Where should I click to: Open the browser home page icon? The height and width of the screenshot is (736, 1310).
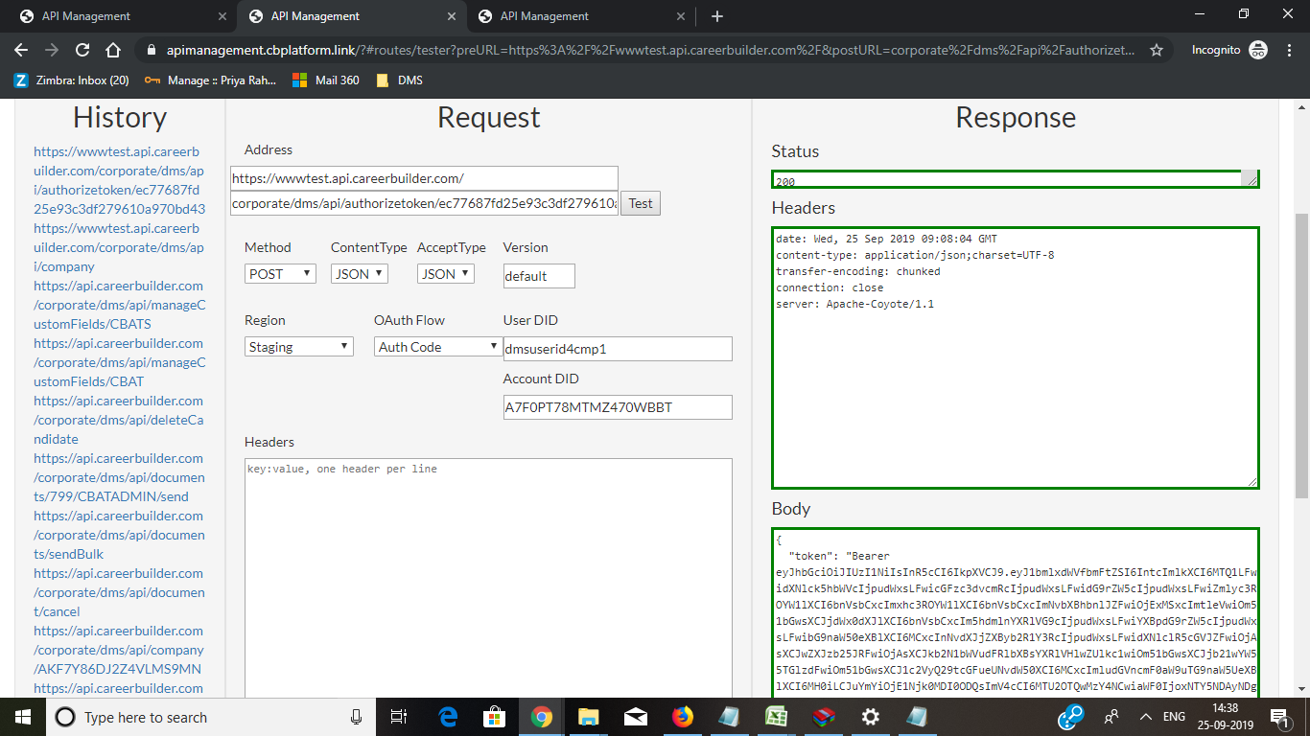pos(113,50)
